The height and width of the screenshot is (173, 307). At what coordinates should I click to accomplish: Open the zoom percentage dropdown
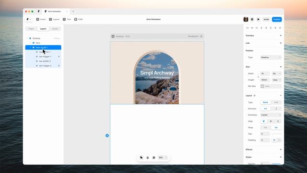tap(163, 158)
